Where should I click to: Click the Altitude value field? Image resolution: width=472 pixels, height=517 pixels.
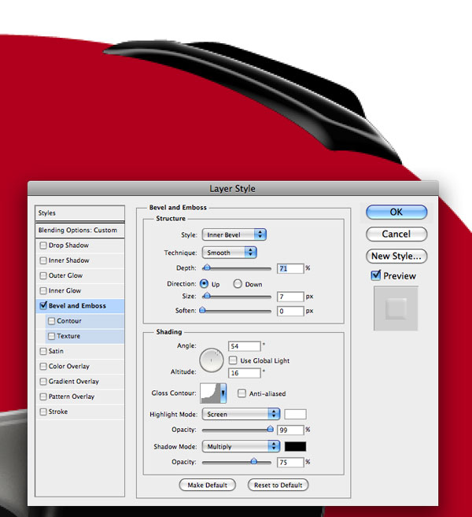click(244, 373)
